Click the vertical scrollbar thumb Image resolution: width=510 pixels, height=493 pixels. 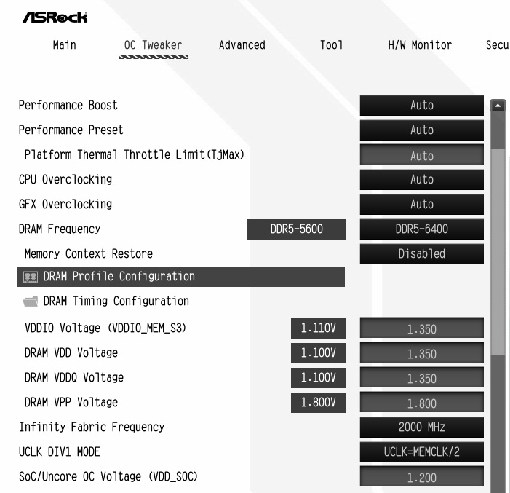pos(498,251)
